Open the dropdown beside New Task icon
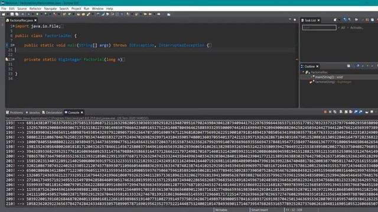Image resolution: width=378 pixels, height=212 pixels. [338, 20]
